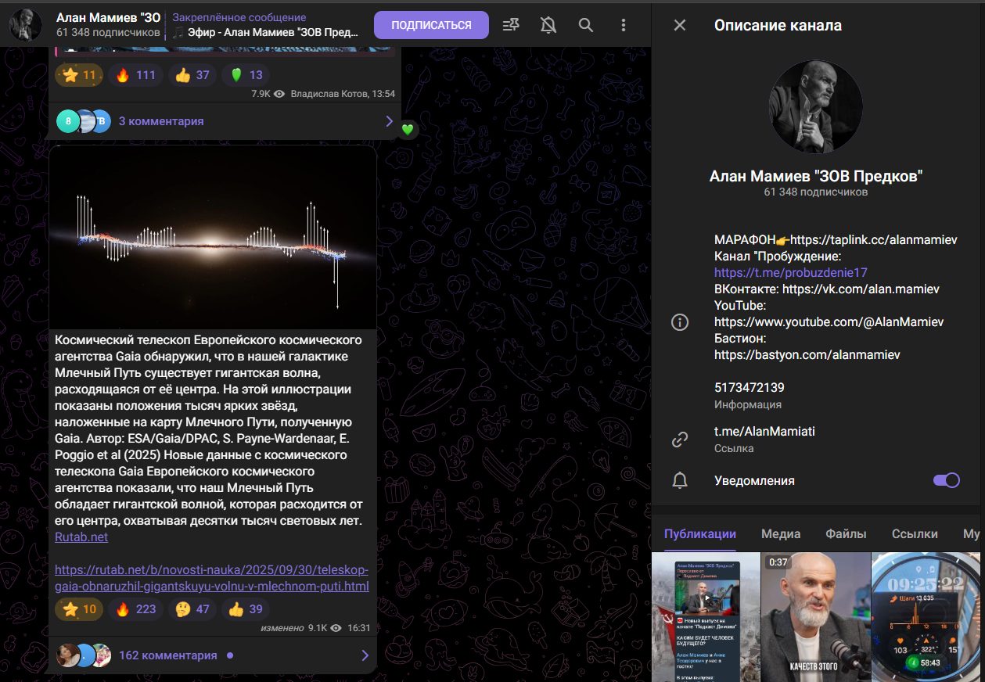
Task: Click the info icon in channel description
Action: (x=680, y=322)
